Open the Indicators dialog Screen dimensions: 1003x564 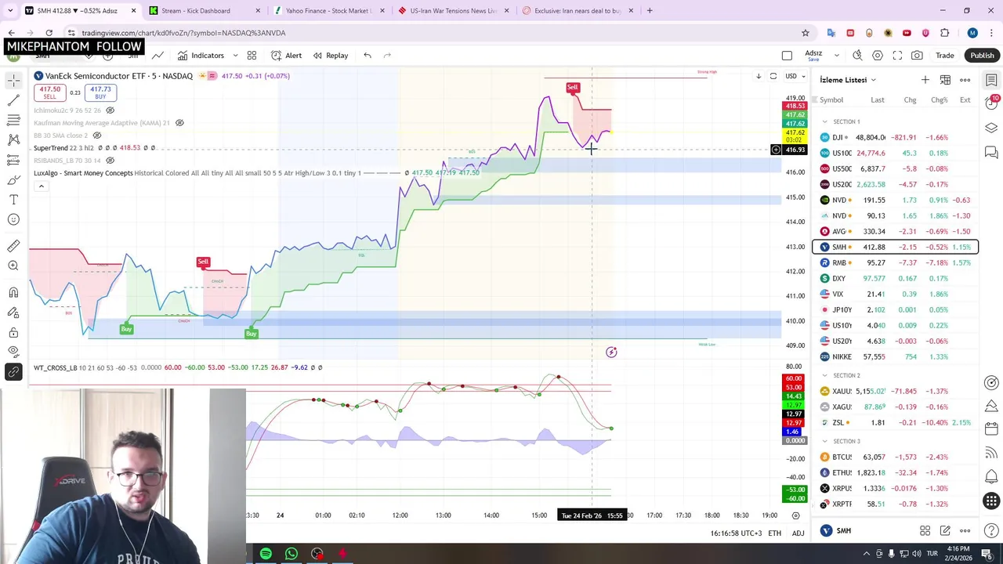pyautogui.click(x=201, y=56)
